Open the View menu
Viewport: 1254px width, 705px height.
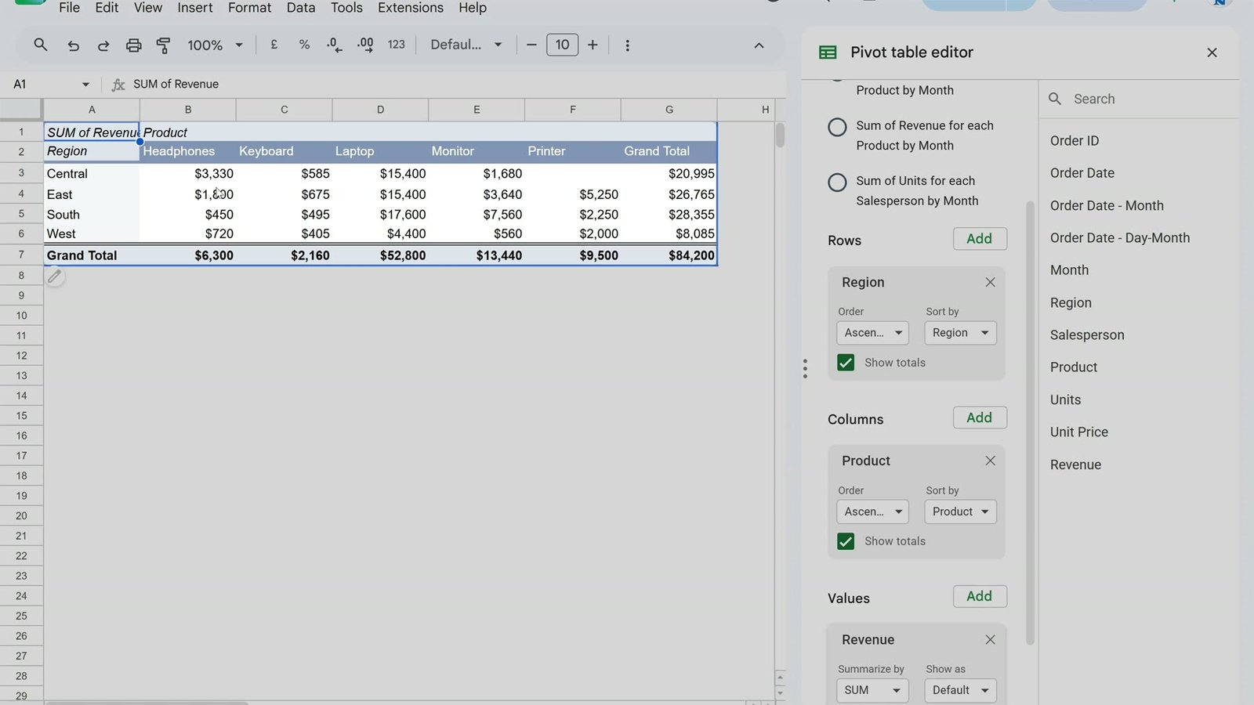click(148, 8)
